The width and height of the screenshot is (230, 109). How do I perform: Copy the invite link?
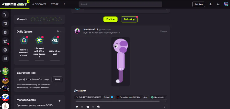tap(57, 79)
